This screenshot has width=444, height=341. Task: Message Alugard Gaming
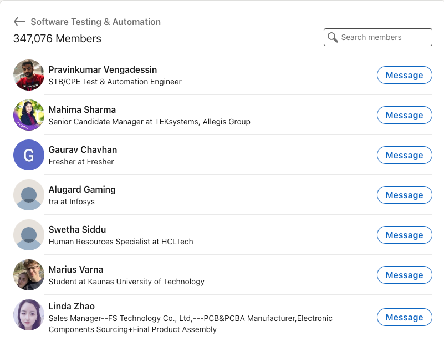pos(404,195)
